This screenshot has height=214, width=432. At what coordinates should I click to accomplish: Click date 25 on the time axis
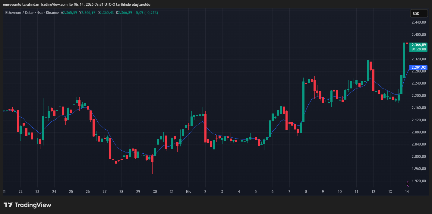pos(71,192)
